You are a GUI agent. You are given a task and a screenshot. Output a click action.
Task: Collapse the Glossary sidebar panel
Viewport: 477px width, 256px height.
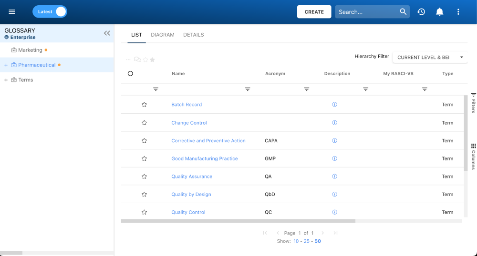pyautogui.click(x=107, y=33)
